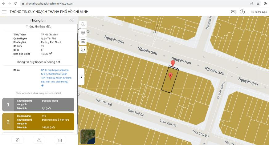Open the Đồ án quy hoạch phân khu link

(x=56, y=76)
